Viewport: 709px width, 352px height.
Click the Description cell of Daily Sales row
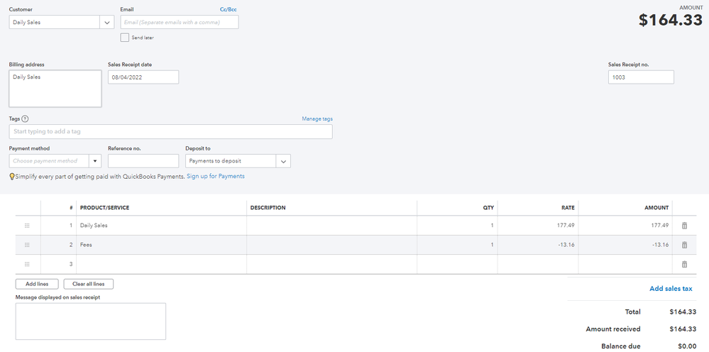[x=332, y=226]
